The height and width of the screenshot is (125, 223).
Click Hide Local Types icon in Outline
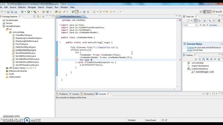pyautogui.click(x=219, y=59)
